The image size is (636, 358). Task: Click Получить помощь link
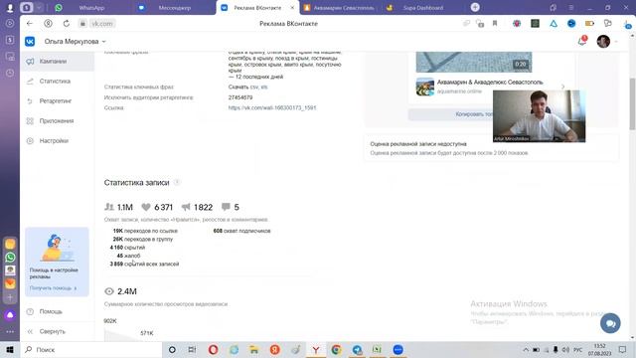(x=53, y=287)
